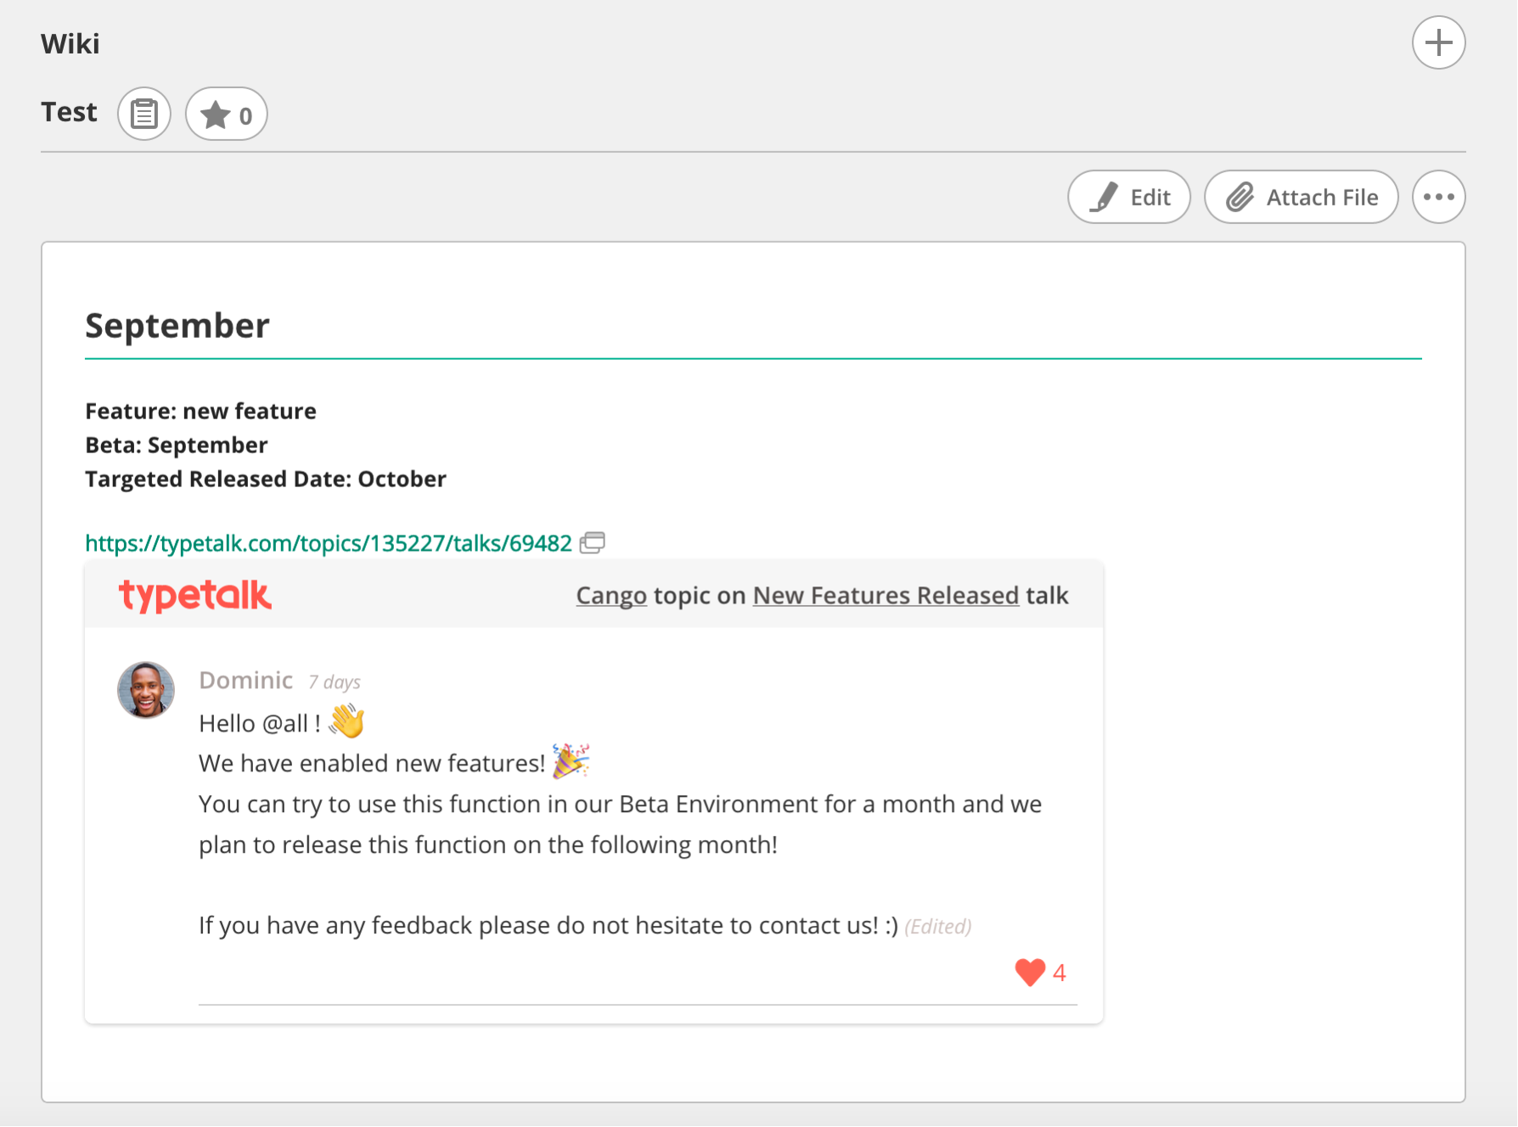
Task: Open the Cango topic link
Action: [611, 596]
